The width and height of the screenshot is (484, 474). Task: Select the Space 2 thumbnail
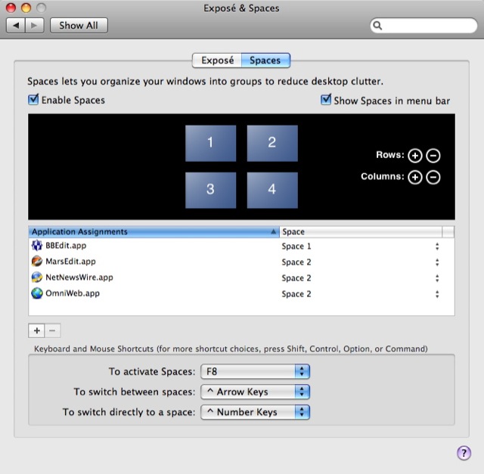point(272,143)
